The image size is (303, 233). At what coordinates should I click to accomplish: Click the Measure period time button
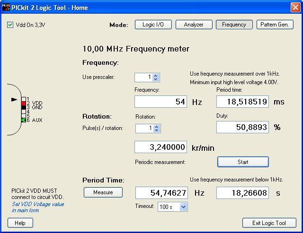(103, 192)
